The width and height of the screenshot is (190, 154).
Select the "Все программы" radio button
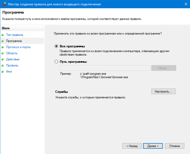point(56,46)
